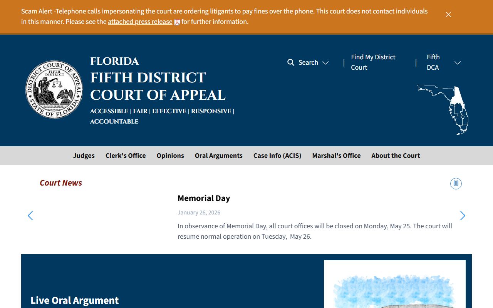Viewport: 493px width, 308px height.
Task: Open the Clerk's Office menu
Action: tap(126, 156)
